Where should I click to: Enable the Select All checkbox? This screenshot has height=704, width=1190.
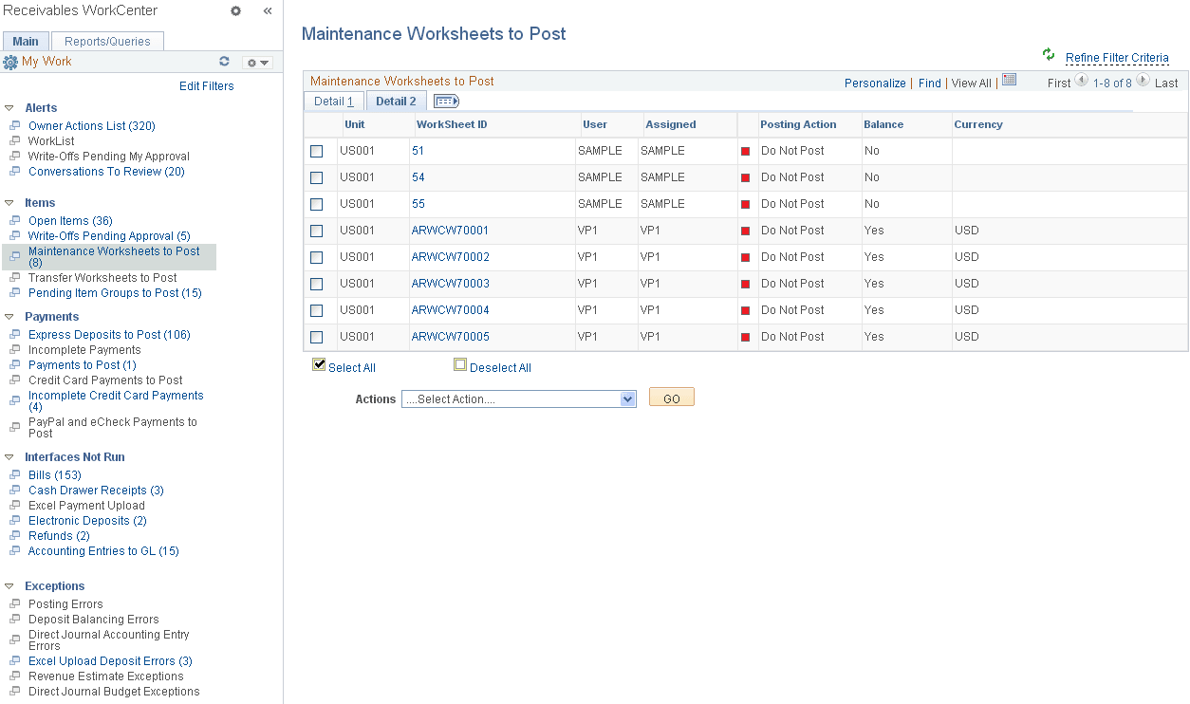click(x=319, y=364)
